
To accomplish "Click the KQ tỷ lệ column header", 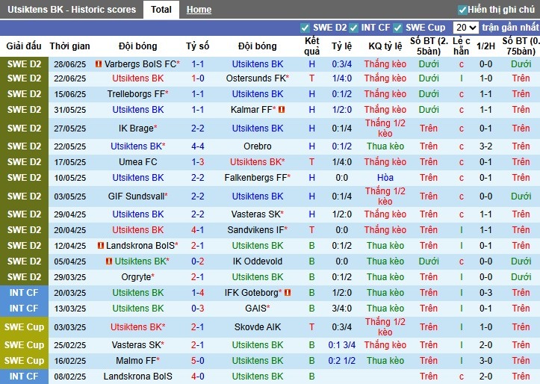I will point(385,46).
